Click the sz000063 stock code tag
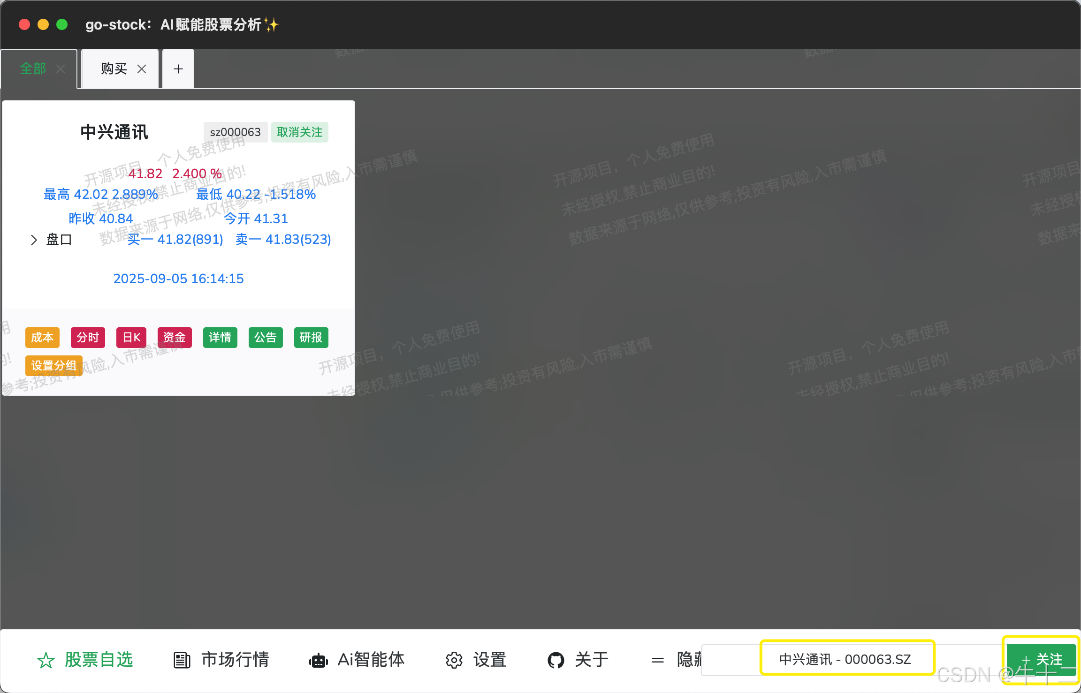This screenshot has height=693, width=1081. 236,132
